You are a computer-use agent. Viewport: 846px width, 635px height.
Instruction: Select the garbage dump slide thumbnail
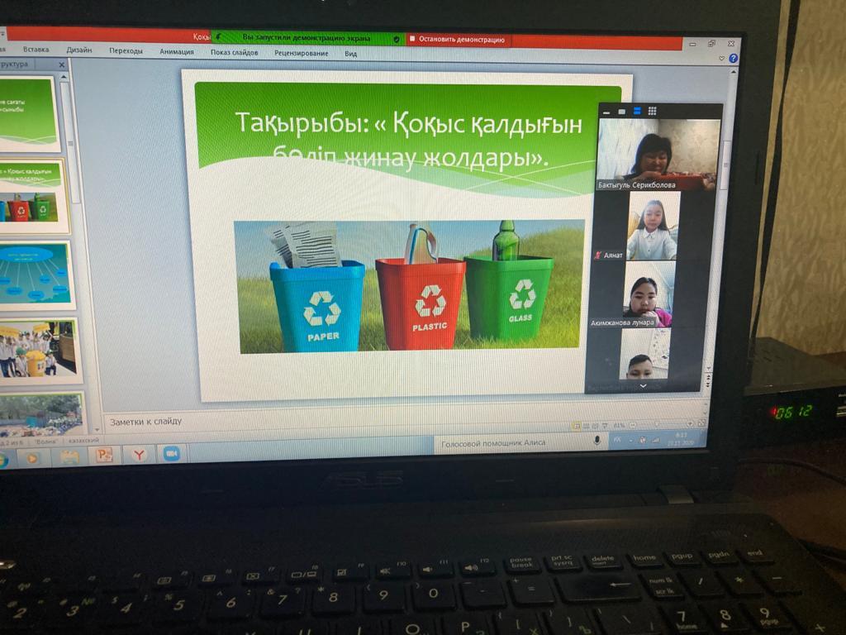click(x=41, y=413)
